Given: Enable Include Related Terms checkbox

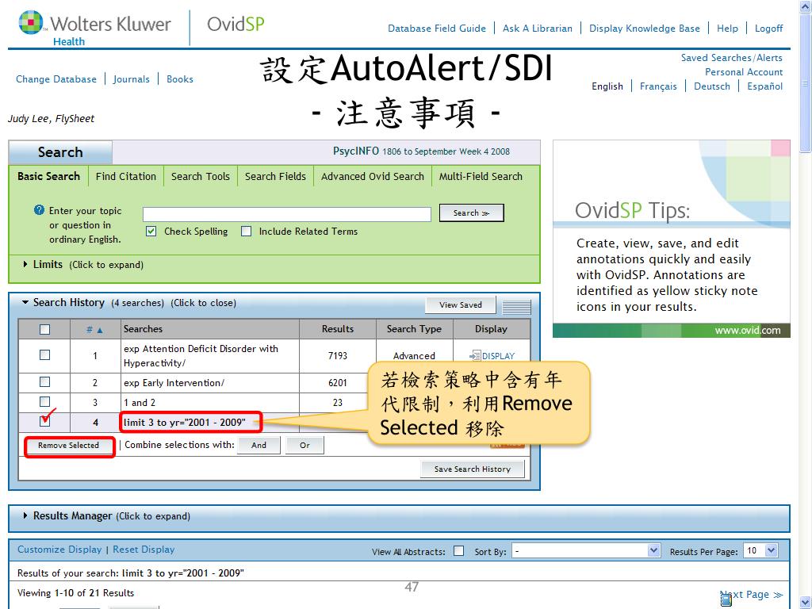Looking at the screenshot, I should click(x=247, y=231).
